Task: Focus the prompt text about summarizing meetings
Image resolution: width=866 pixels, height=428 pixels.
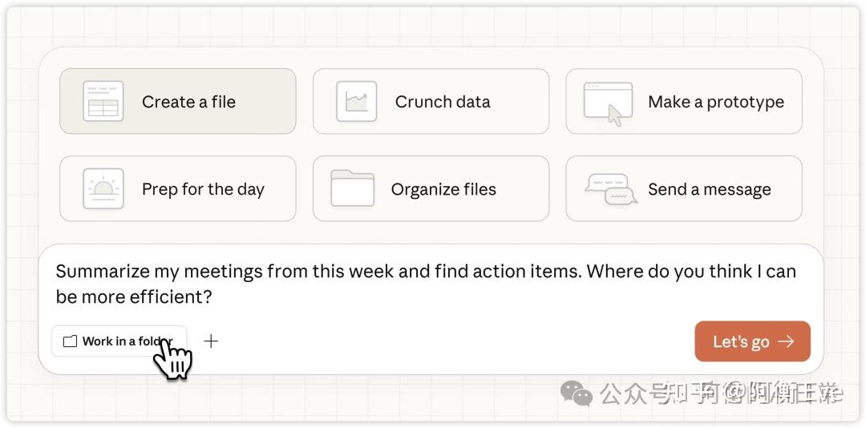Action: tap(425, 284)
